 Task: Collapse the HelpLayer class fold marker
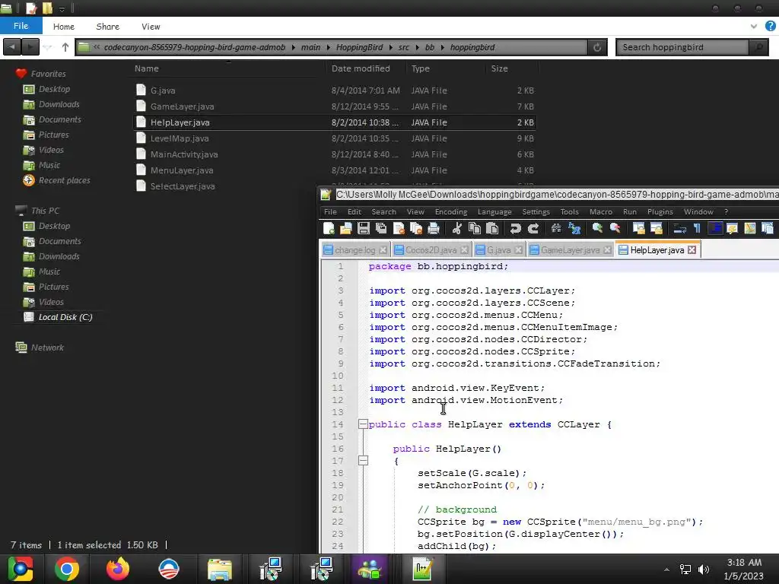point(363,424)
